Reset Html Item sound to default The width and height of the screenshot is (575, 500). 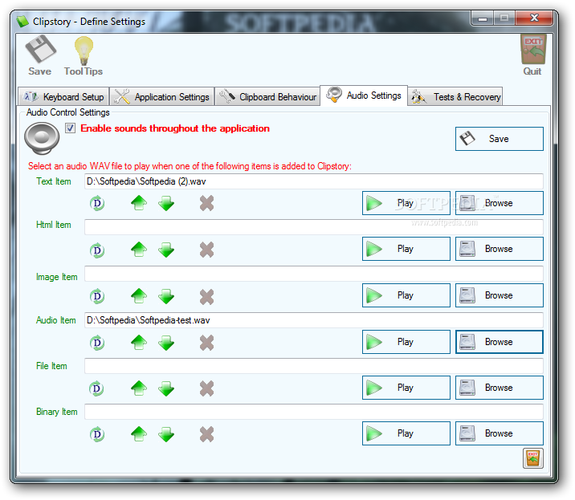pos(97,250)
